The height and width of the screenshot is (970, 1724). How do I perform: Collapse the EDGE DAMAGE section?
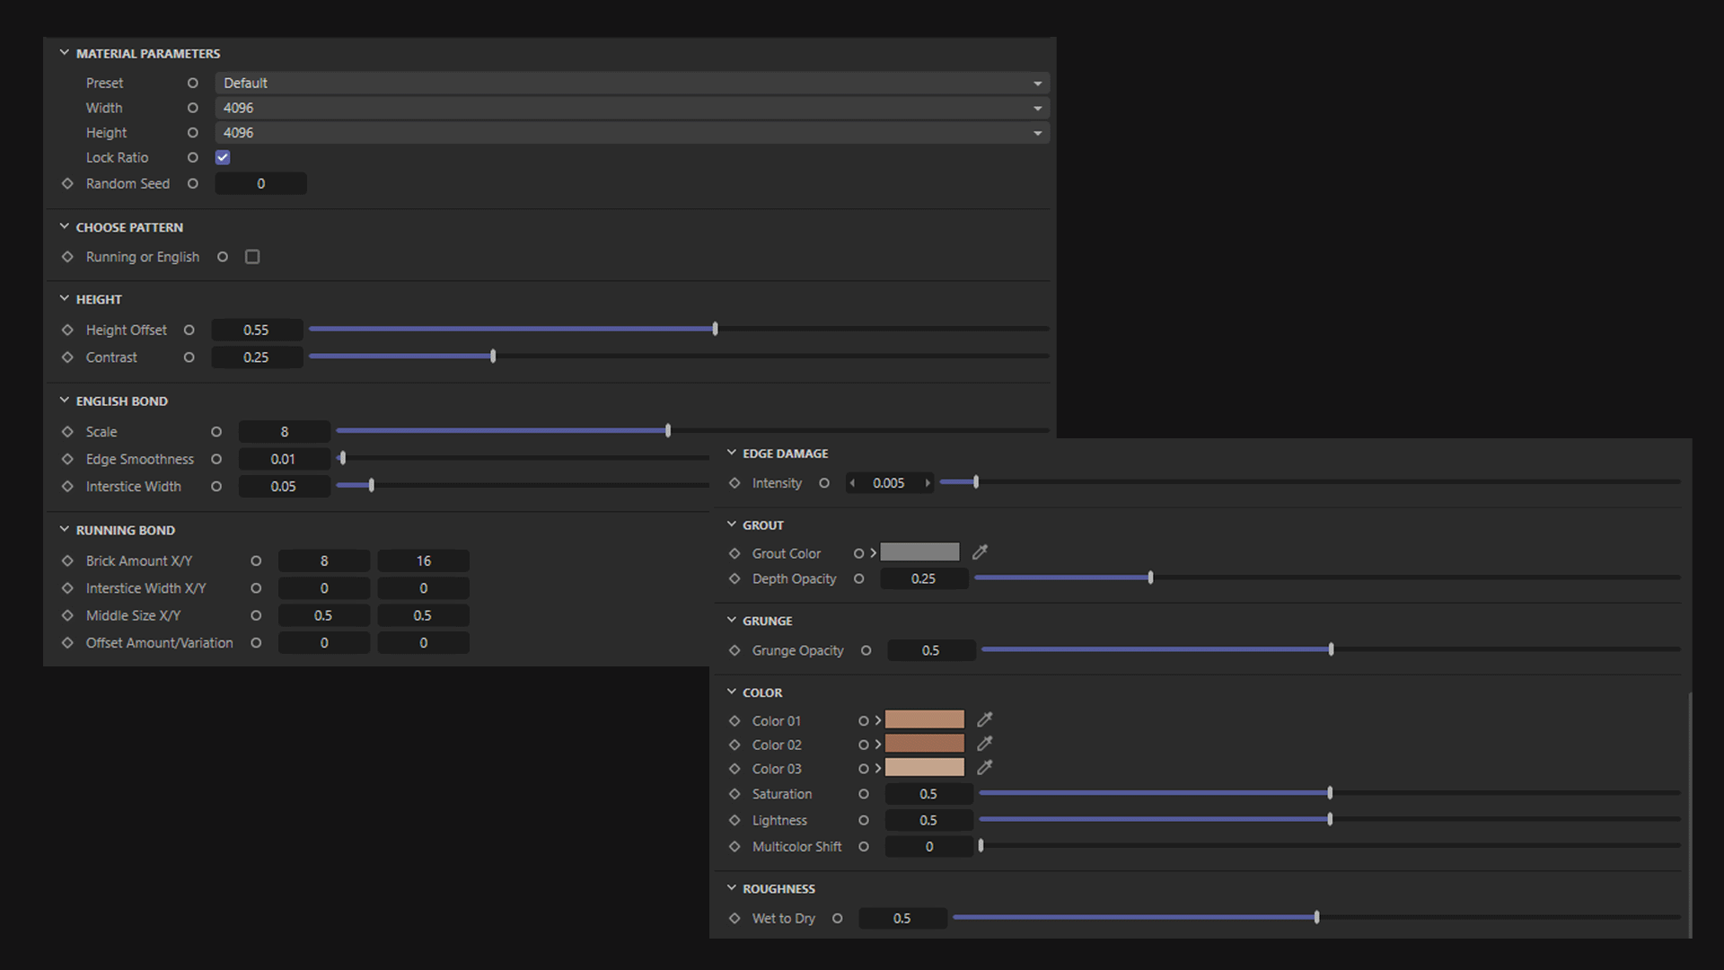(731, 453)
